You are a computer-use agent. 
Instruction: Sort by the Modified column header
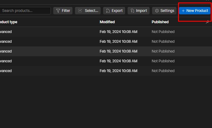(107, 22)
